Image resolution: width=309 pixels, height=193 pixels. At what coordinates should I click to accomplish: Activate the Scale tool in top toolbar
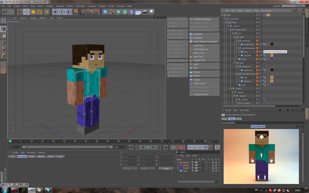pyautogui.click(x=33, y=12)
